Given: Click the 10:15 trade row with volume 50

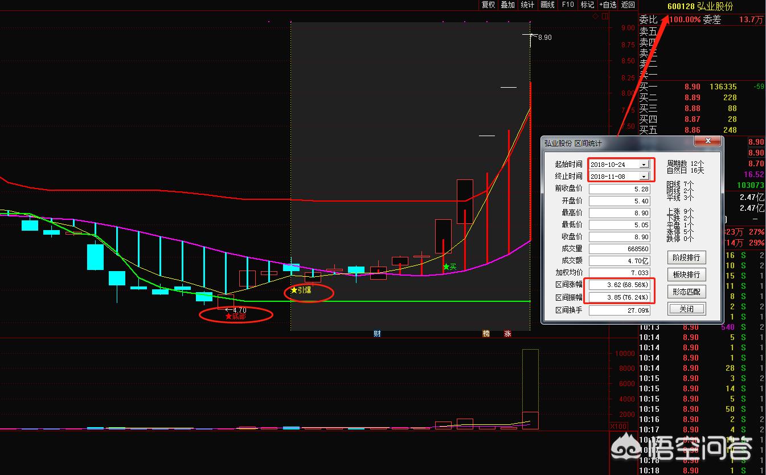Looking at the screenshot, I should click(x=701, y=409).
